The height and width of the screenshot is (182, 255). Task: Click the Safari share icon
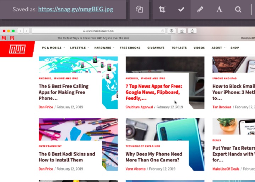tap(192, 31)
